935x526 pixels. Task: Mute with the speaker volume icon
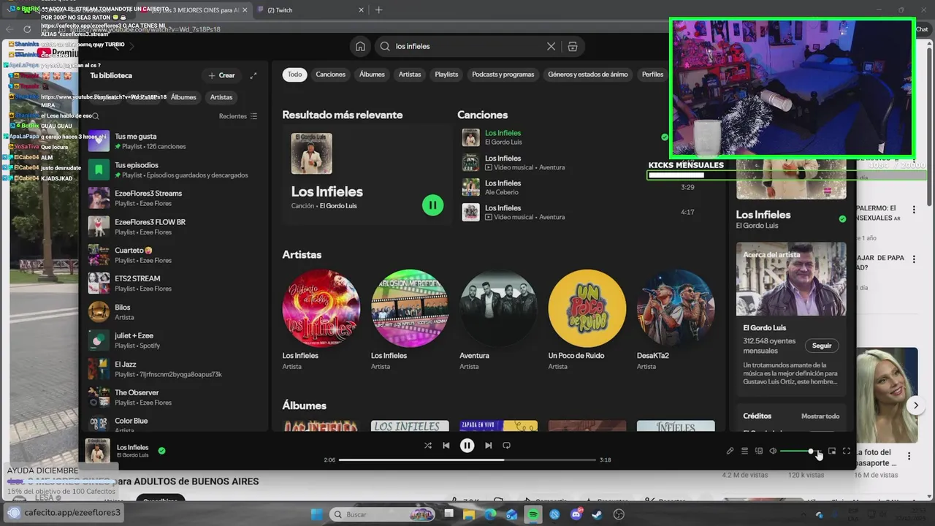tap(773, 451)
